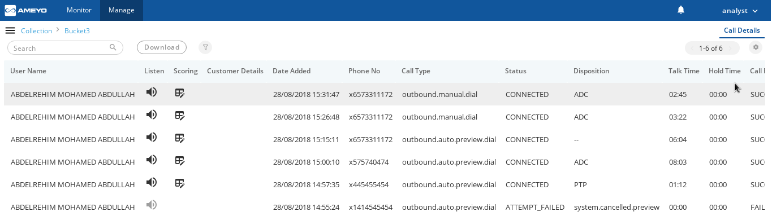The image size is (772, 216).
Task: Click system.cancelled.preview disposition
Action: tap(616, 207)
